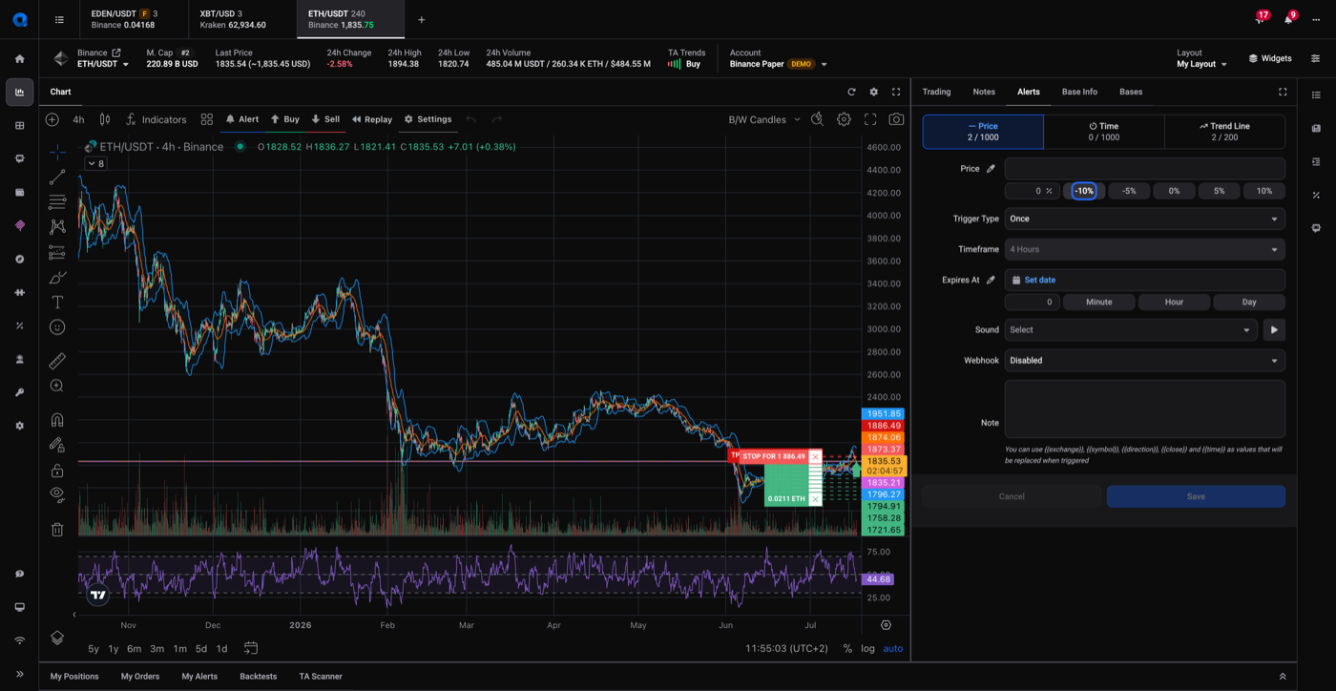
Task: Select the Text annotation tool
Action: (x=57, y=303)
